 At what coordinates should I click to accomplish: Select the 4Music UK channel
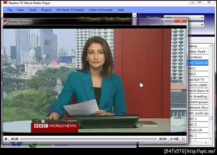198,130
